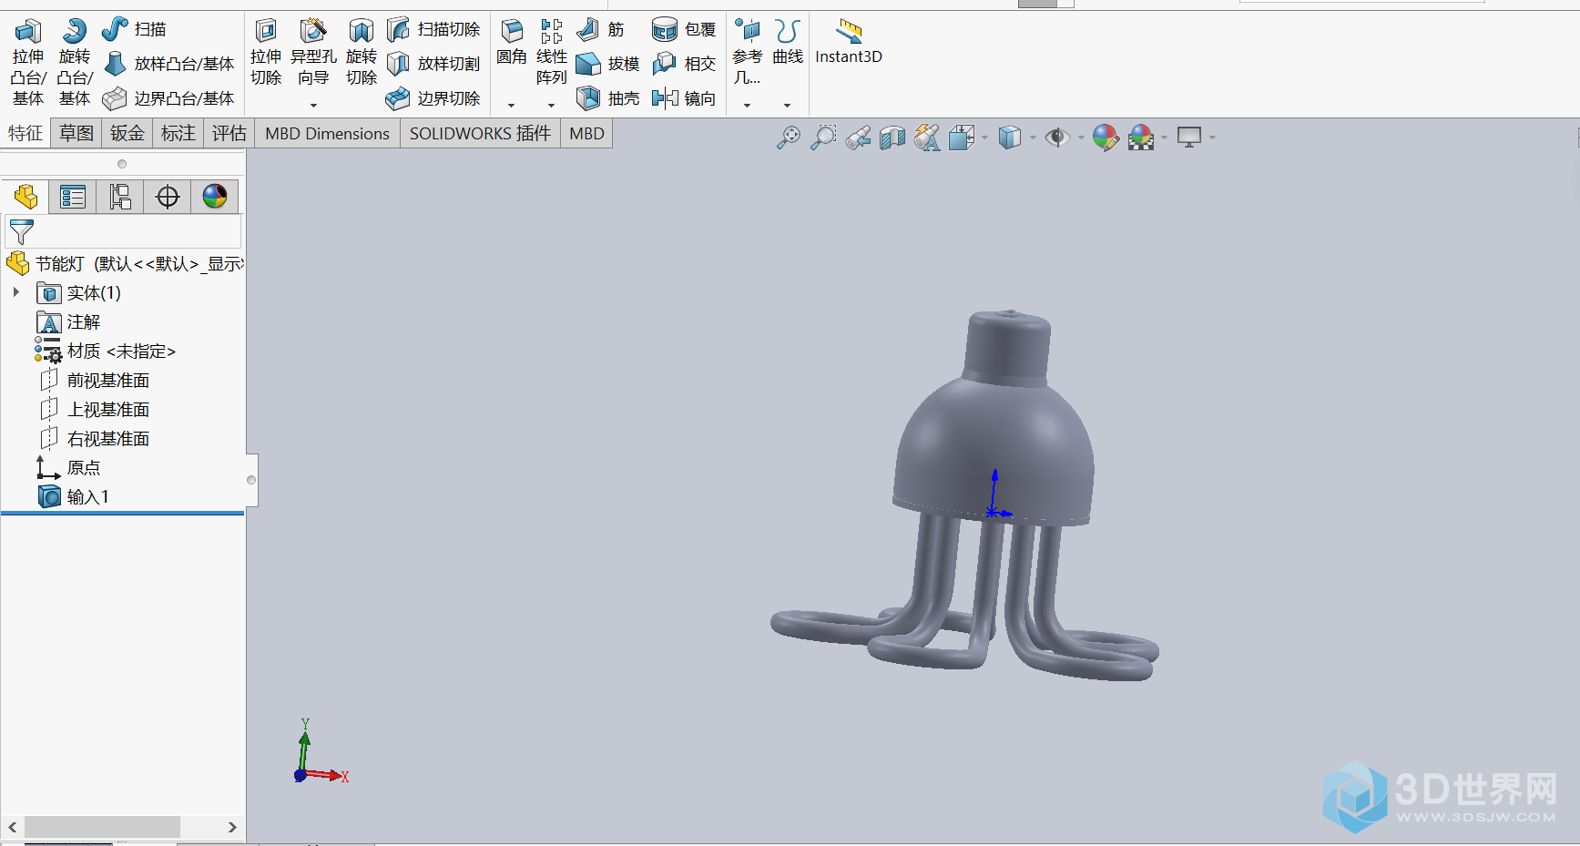Open dropdown under Hole Wizard (异型孔向导)
The width and height of the screenshot is (1580, 846).
tap(313, 106)
